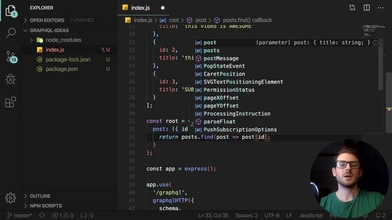Select the pageYOffset suggestion
Screen dimensions: 392x220
[286, 106]
